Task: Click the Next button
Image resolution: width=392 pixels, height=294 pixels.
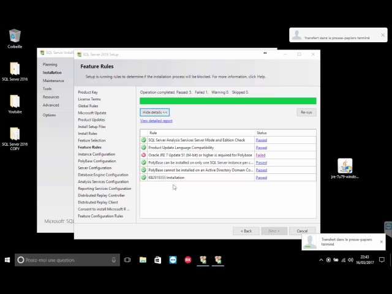Action: (274, 231)
